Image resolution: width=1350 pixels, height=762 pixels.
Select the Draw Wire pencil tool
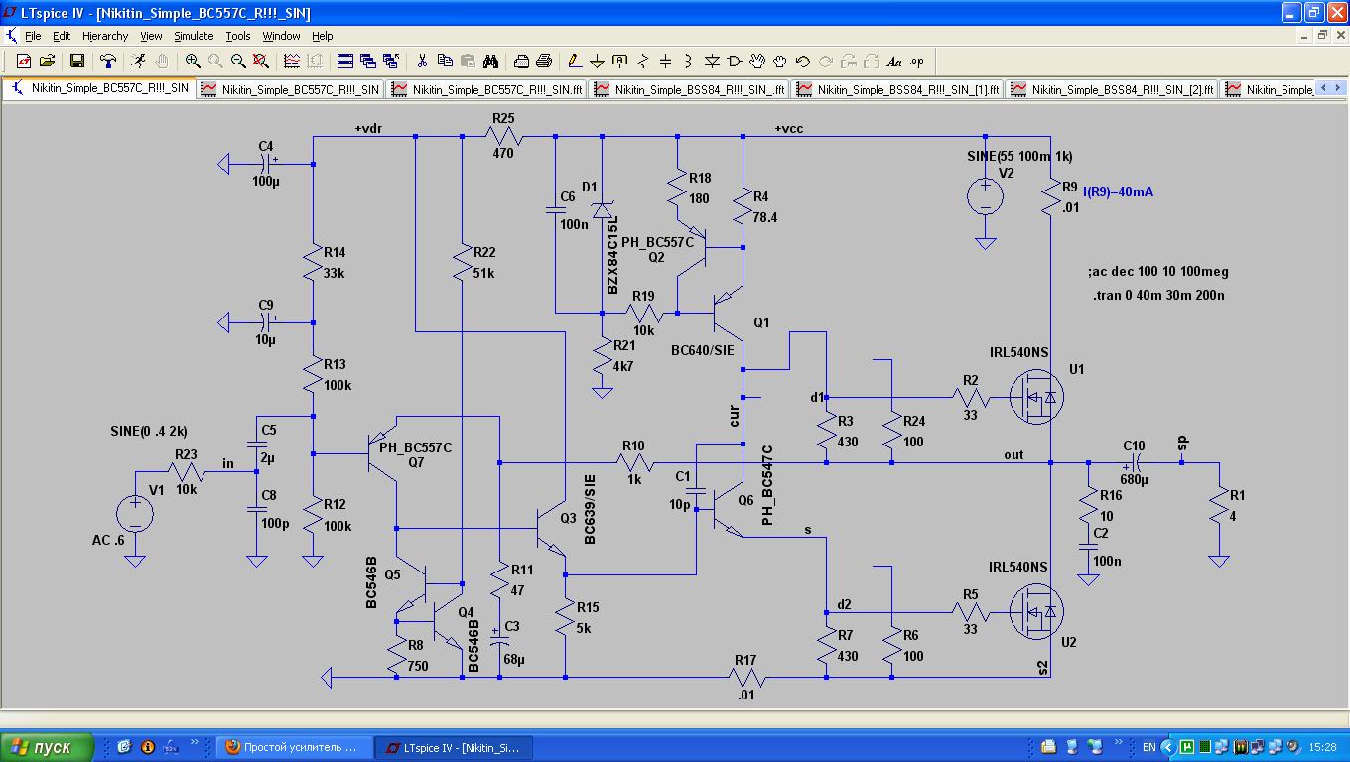(574, 62)
